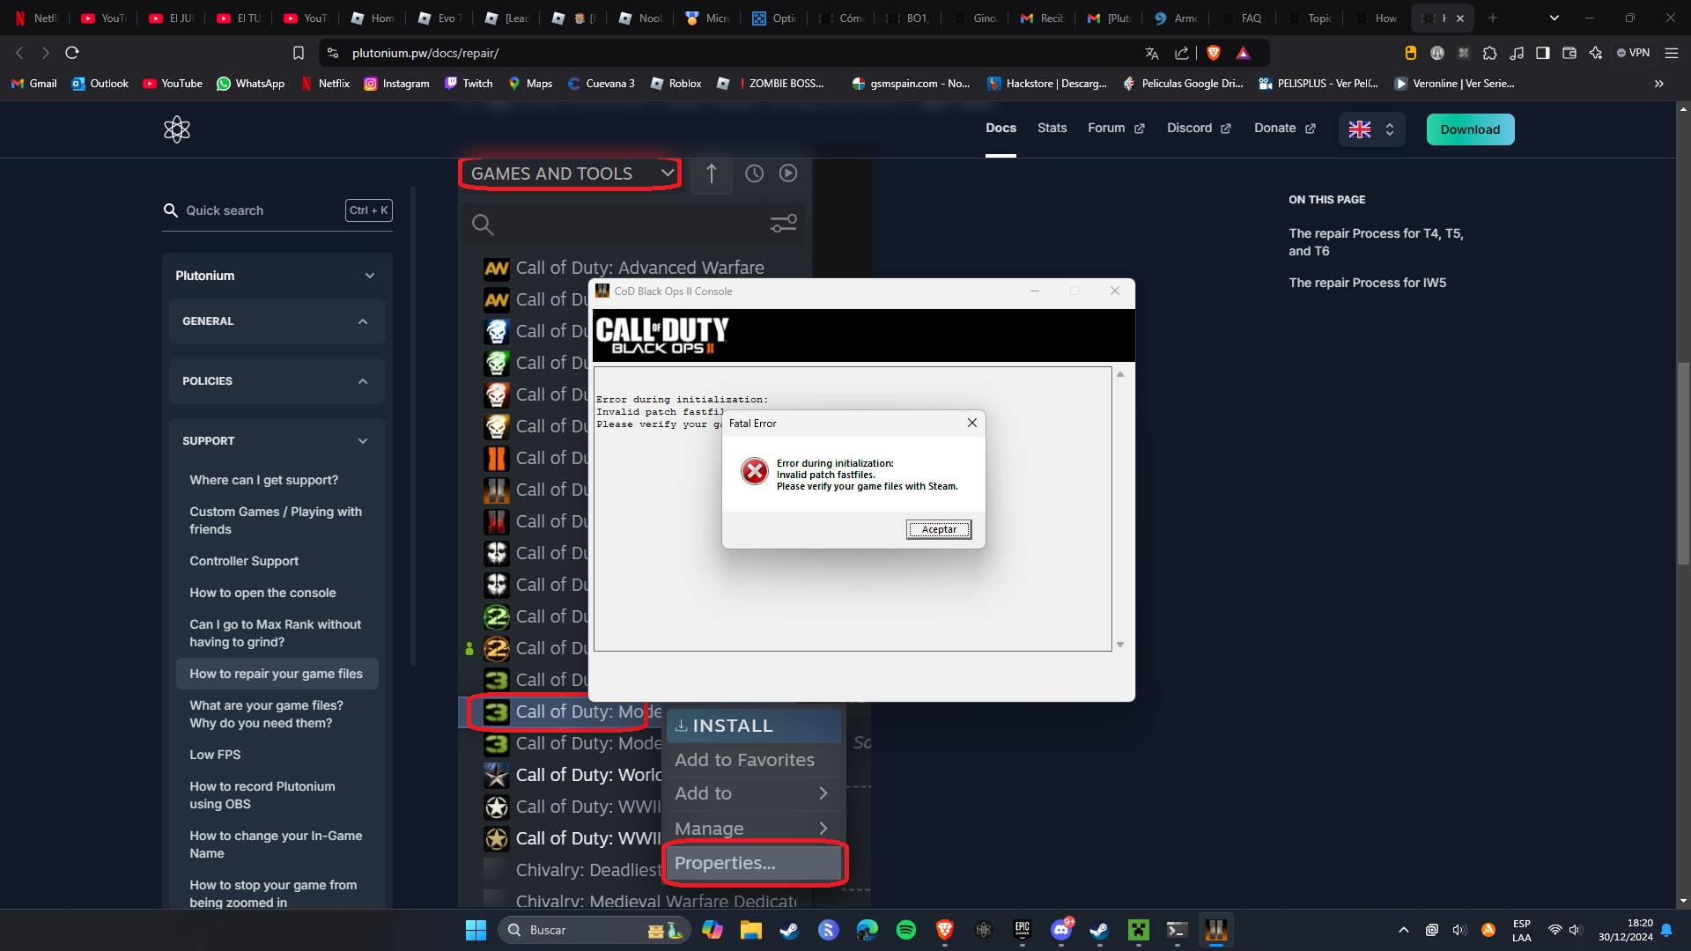
Task: Open the Twitch bookmark
Action: [469, 84]
